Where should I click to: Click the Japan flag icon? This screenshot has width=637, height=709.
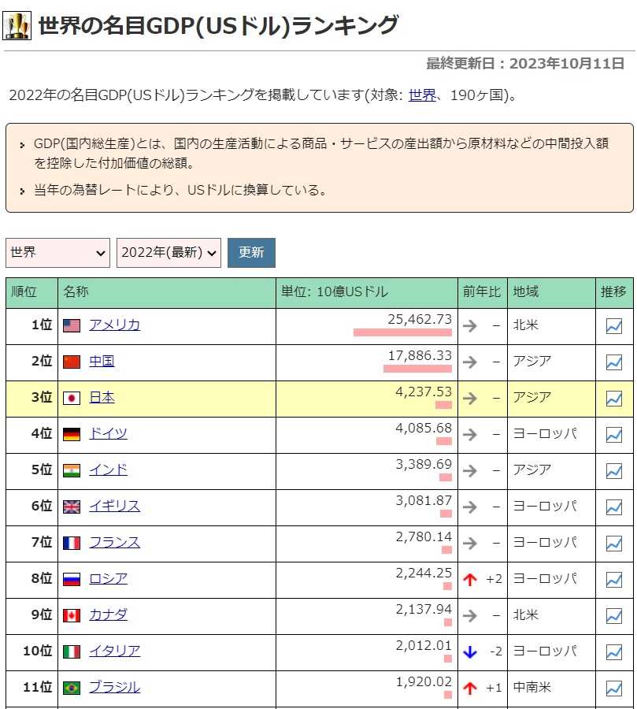click(x=72, y=399)
